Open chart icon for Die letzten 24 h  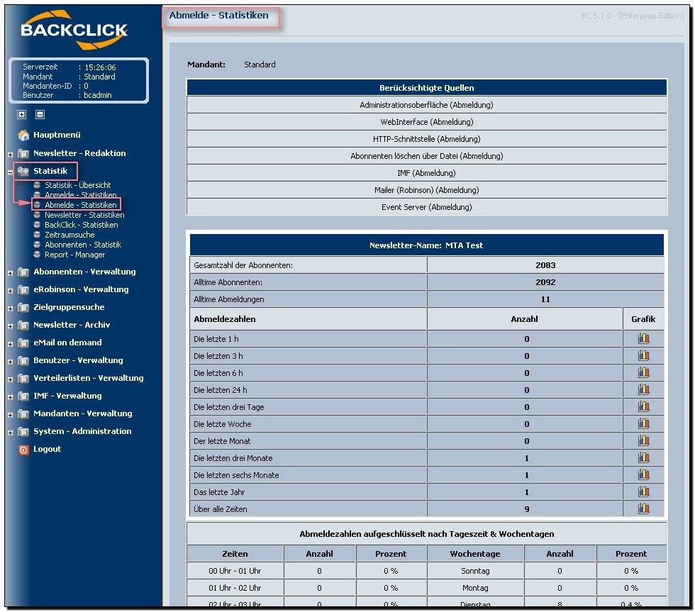(x=644, y=390)
